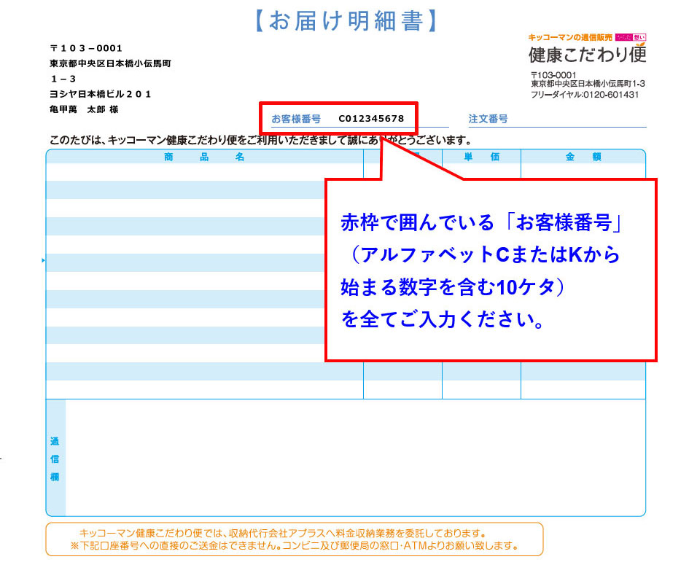Click the thank-you sentence このたびは、キッコーマン
The width and height of the screenshot is (689, 562).
coord(260,141)
